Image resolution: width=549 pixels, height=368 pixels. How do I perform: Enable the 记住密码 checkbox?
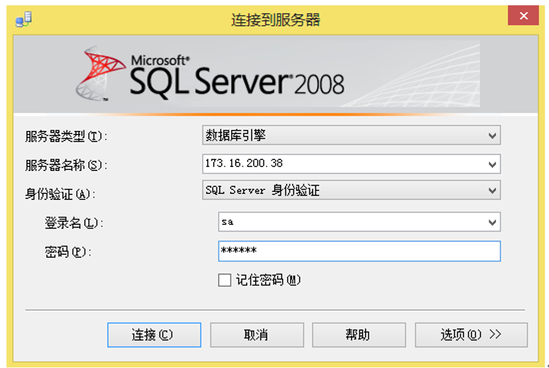pyautogui.click(x=224, y=280)
